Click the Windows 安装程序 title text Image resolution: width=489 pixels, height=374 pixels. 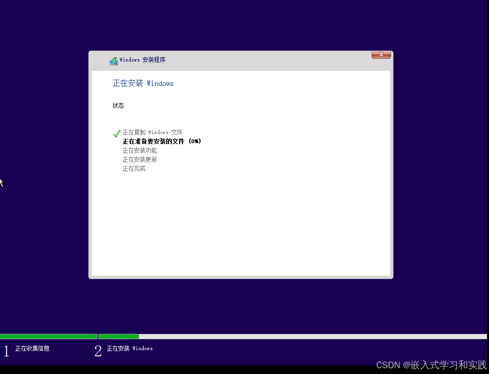coord(142,60)
